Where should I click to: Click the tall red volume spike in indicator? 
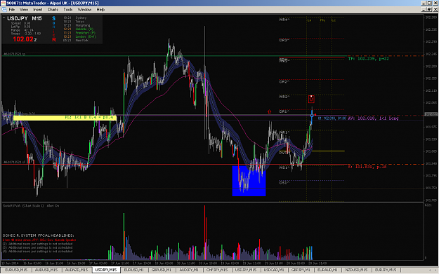point(205,233)
